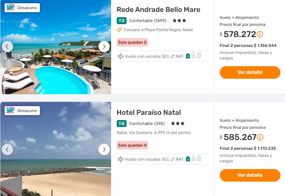
Task: Click the Solo quedan 2 availability tag
Action: click(132, 42)
